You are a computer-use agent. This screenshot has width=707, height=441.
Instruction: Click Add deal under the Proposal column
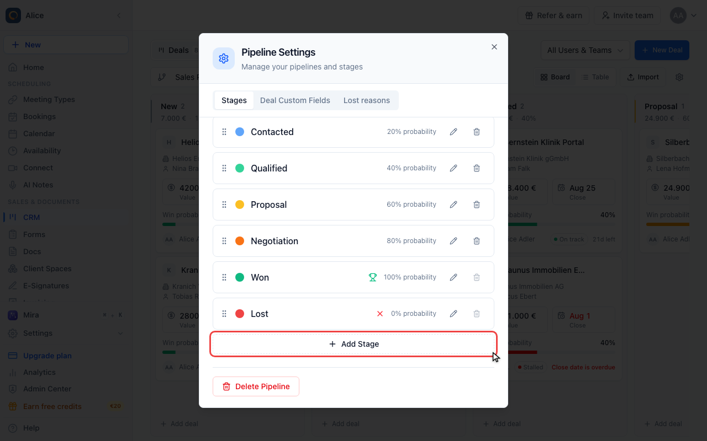[x=663, y=424]
